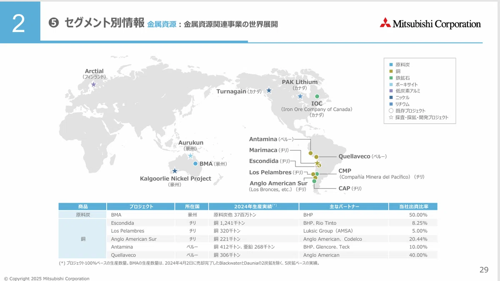Click the page number 29
500x281 pixels.
[x=484, y=270]
